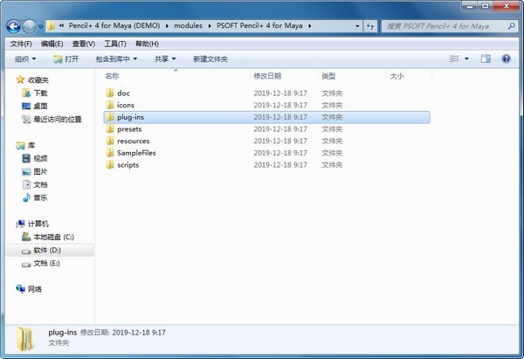Open recent locations dropdown beside the forward arrow

click(41, 26)
